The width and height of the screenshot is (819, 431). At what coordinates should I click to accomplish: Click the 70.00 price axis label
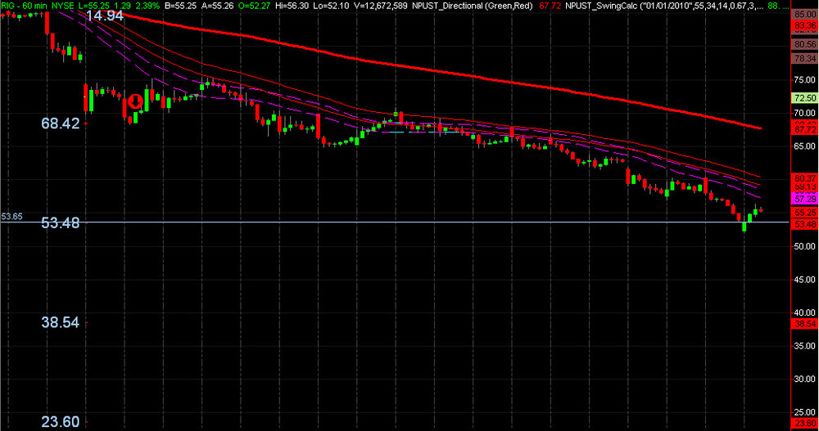click(x=805, y=113)
